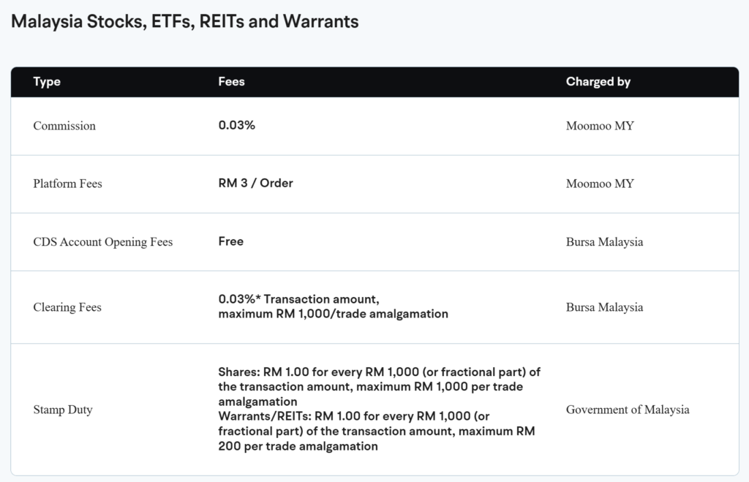Select the Platform Fees row label
The height and width of the screenshot is (482, 749).
point(67,184)
